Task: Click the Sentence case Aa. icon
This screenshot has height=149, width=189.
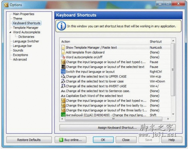Action: [63, 91]
